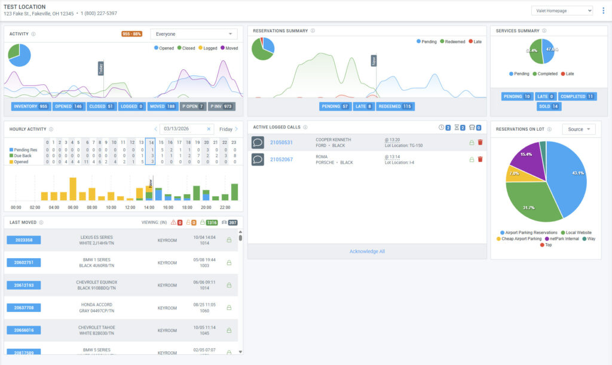Click the Acknowledge All link
The width and height of the screenshot is (612, 365).
click(367, 251)
